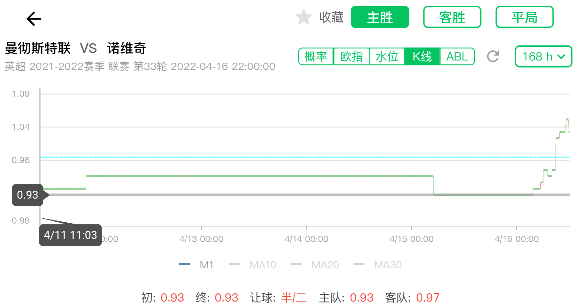Viewport: 583px width, 308px height.
Task: Select the 主胜 home win button
Action: point(380,17)
